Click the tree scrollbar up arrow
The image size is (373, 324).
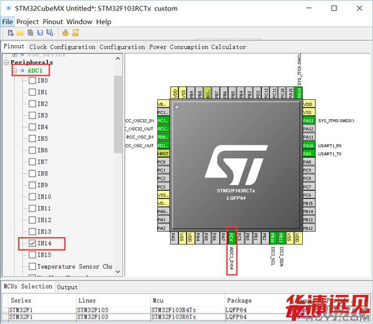[117, 58]
